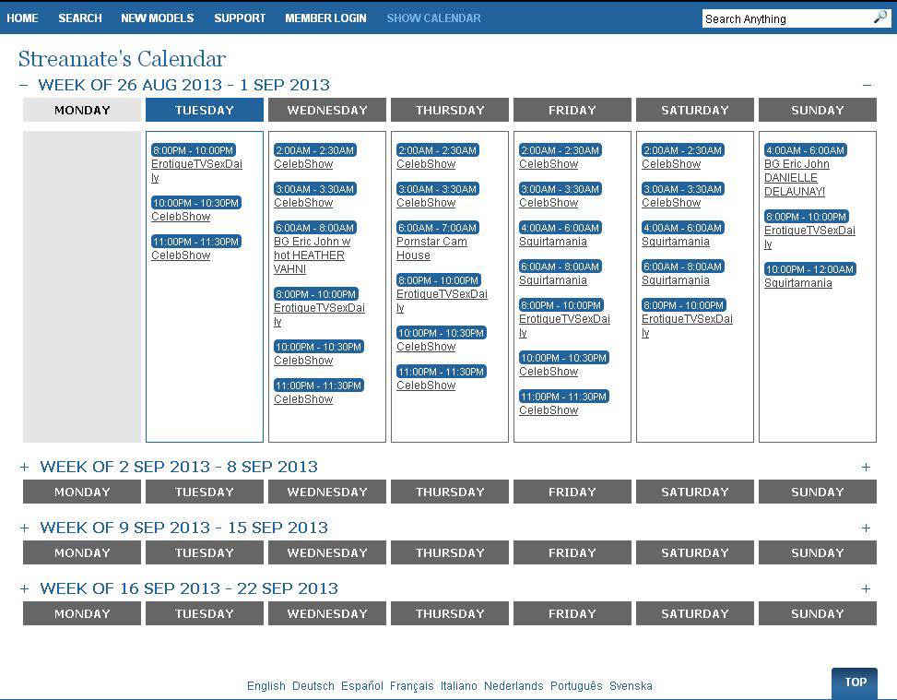This screenshot has height=700, width=897.
Task: Expand week of 9 Sep using right plus
Action: tap(866, 528)
